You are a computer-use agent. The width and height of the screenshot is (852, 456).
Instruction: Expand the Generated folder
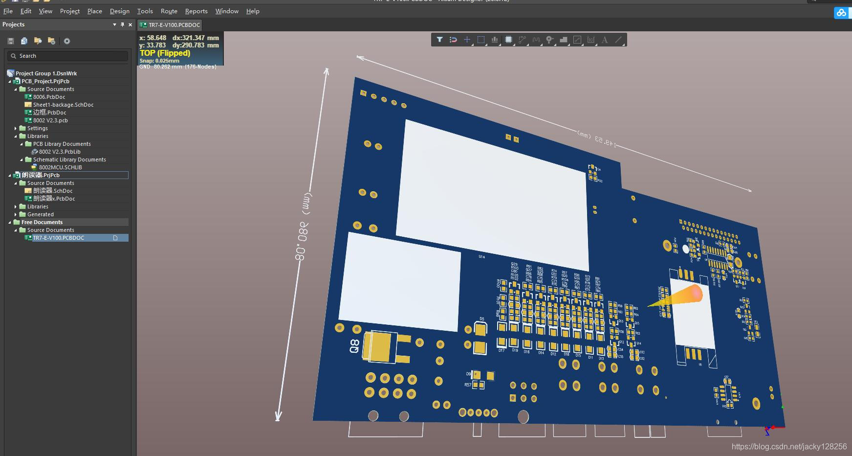click(16, 214)
